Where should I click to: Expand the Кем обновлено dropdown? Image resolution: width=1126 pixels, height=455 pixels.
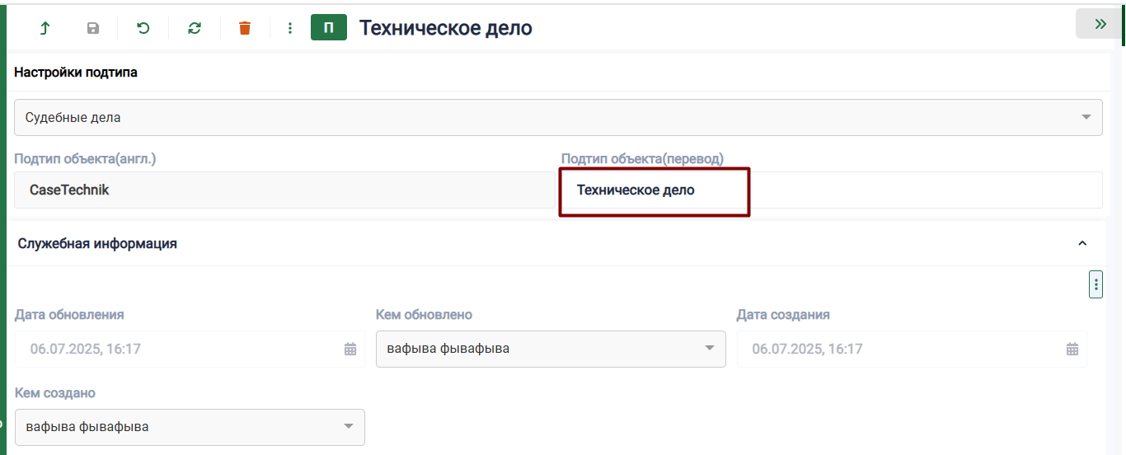click(709, 348)
